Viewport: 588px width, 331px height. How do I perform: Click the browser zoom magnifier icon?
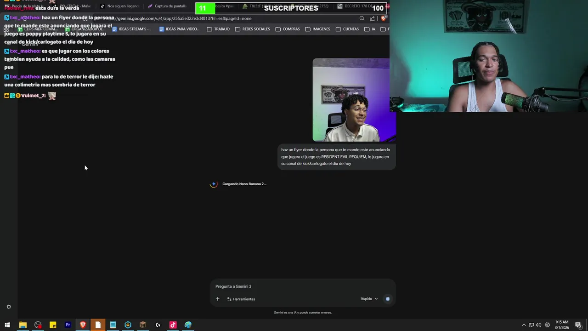(362, 18)
